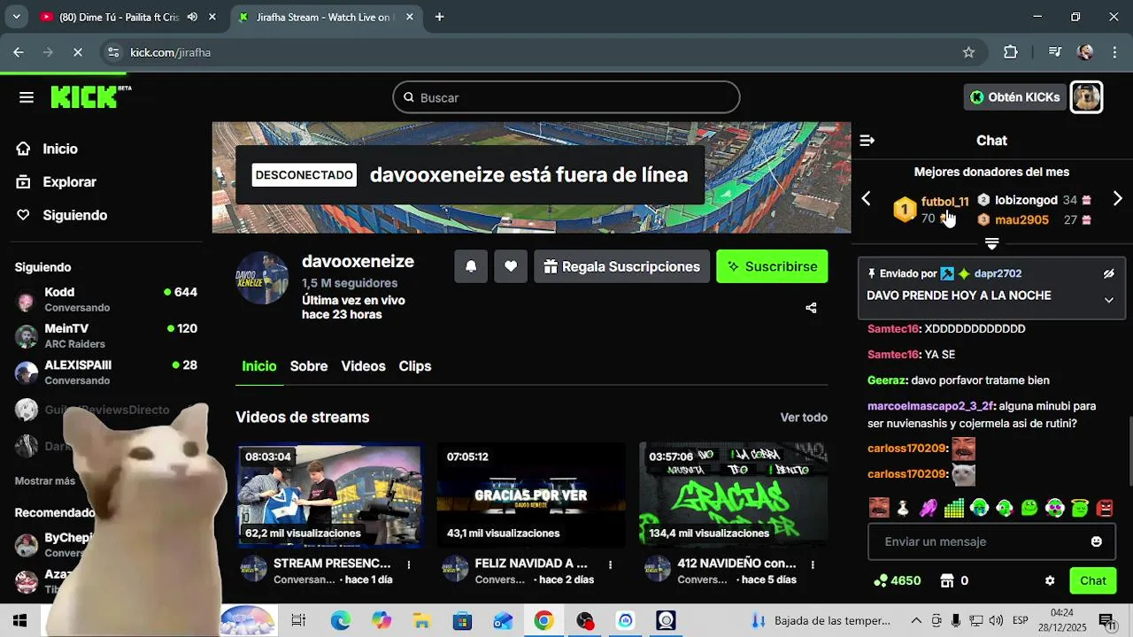The width and height of the screenshot is (1133, 637).
Task: Click Regala Suscripciones button
Action: click(x=621, y=266)
